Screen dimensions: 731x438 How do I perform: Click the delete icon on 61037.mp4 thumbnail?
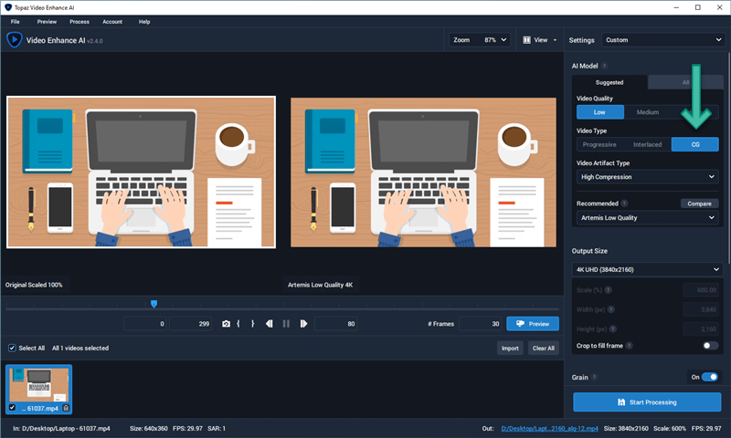pos(66,408)
